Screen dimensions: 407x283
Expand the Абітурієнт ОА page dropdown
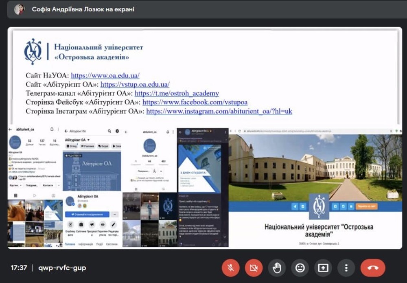point(88,140)
